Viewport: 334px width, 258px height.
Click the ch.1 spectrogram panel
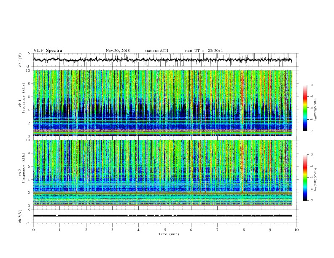[163, 103]
